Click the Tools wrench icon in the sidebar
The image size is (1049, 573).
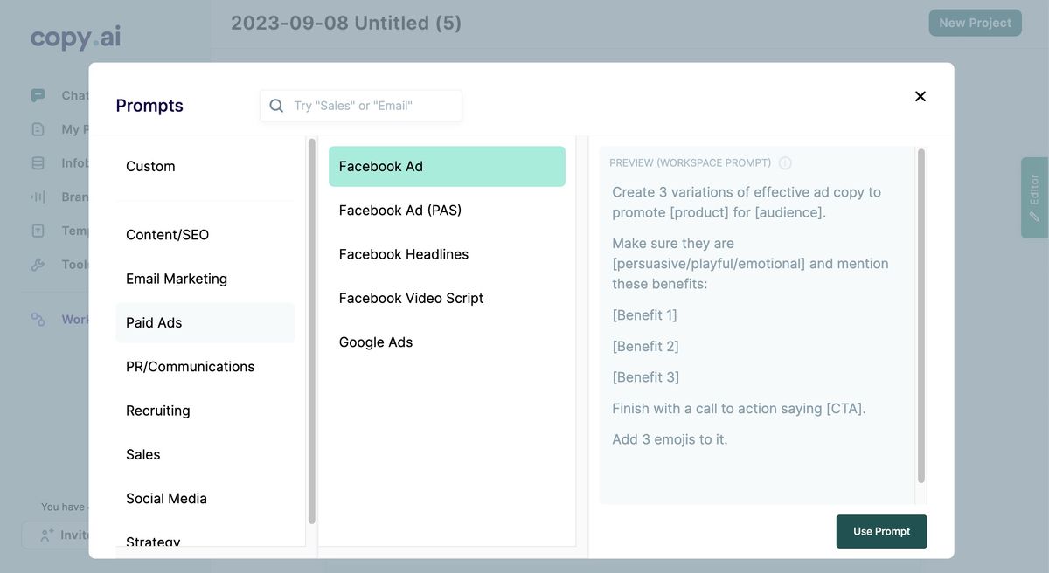(x=38, y=264)
